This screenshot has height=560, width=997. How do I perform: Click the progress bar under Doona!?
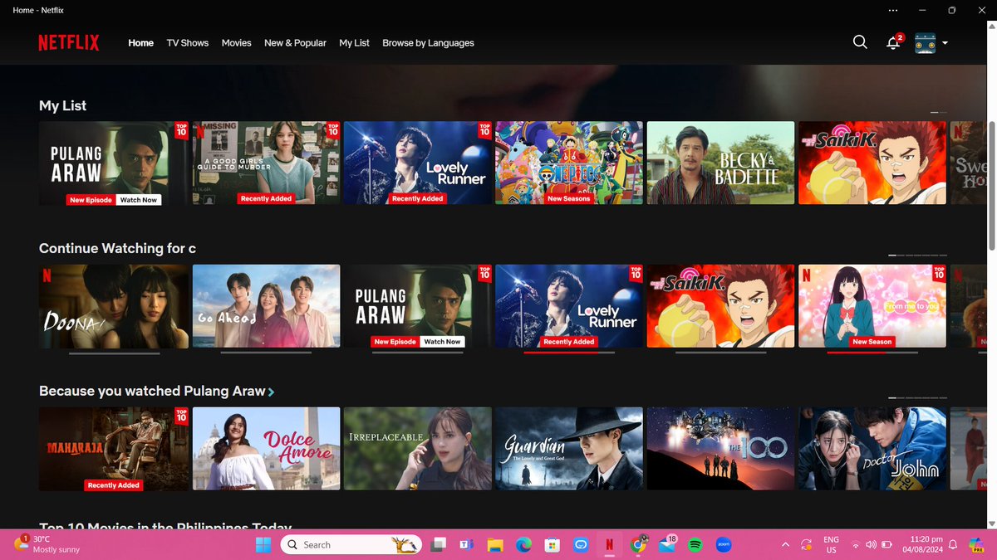[x=114, y=353]
